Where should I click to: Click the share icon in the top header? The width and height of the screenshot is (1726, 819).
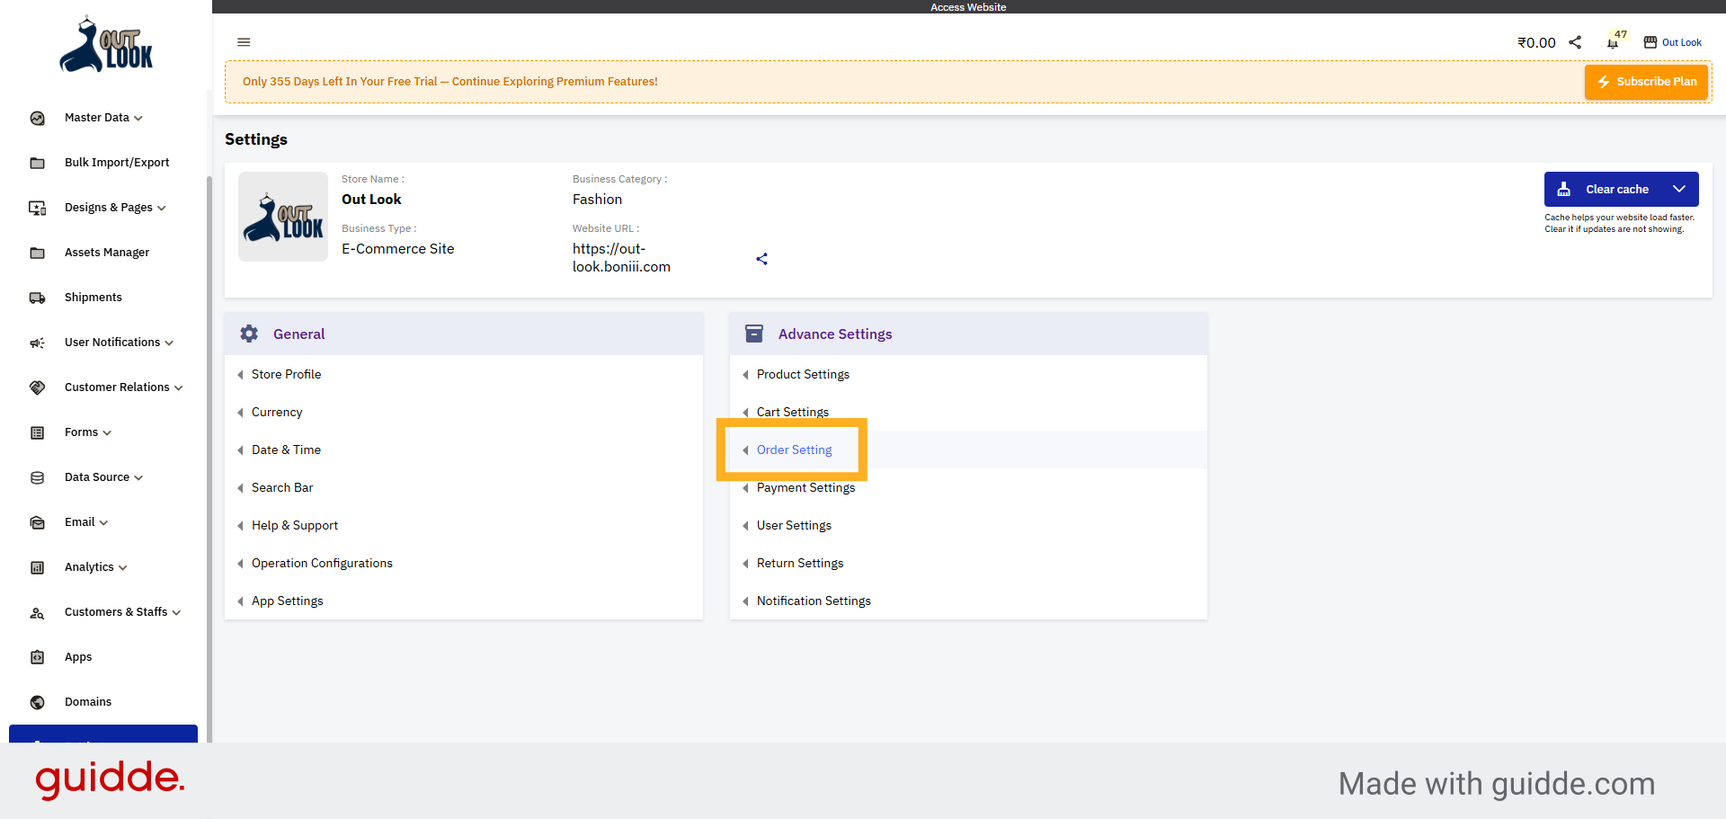pos(1574,42)
